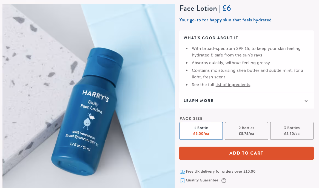Click the Face Lotion product title
Image resolution: width=319 pixels, height=188 pixels.
point(198,8)
